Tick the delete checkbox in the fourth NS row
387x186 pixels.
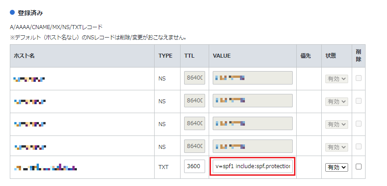(x=358, y=146)
